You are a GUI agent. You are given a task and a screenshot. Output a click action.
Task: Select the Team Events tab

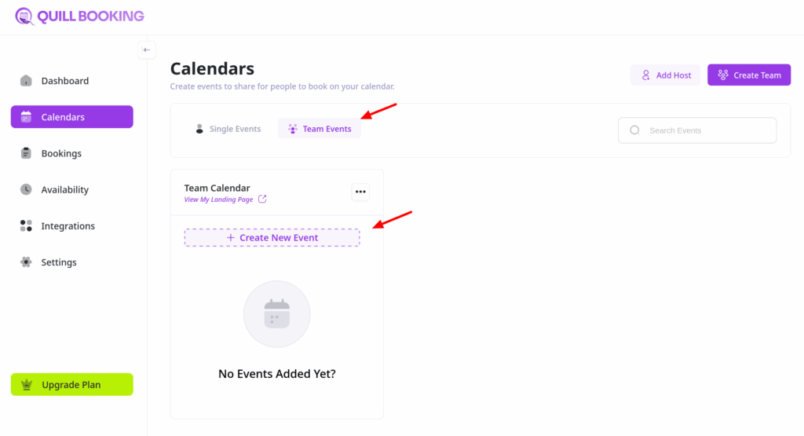[x=319, y=129]
